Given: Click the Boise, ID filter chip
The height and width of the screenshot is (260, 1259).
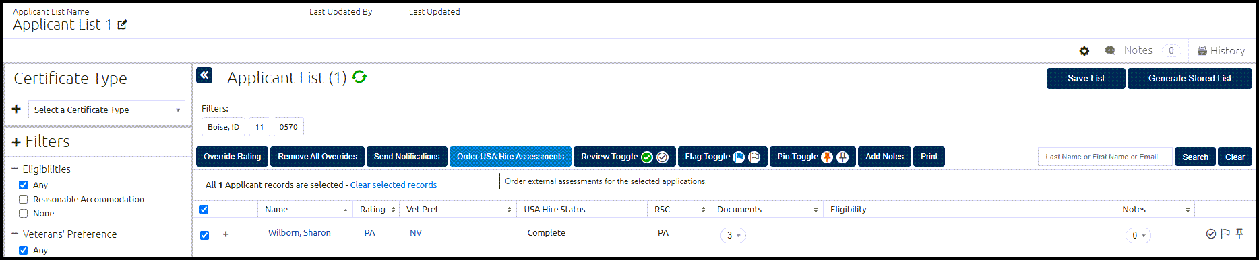Looking at the screenshot, I should coord(223,127).
